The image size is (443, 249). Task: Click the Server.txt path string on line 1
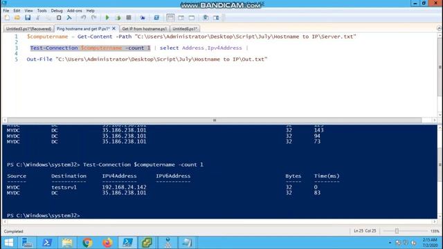coord(246,37)
